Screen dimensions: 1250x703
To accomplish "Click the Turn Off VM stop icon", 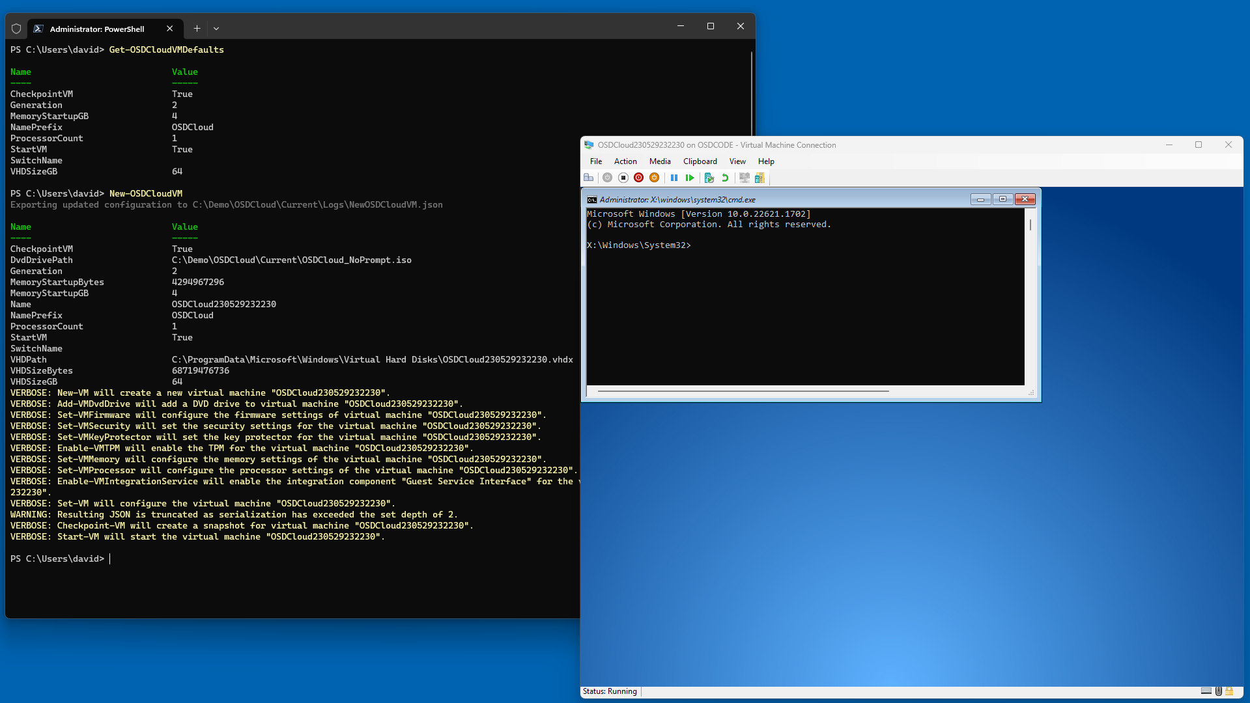I will (x=623, y=178).
